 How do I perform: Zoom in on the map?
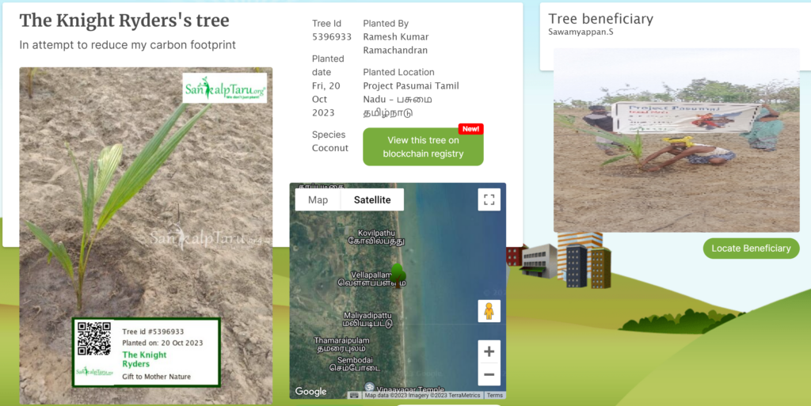coord(489,351)
